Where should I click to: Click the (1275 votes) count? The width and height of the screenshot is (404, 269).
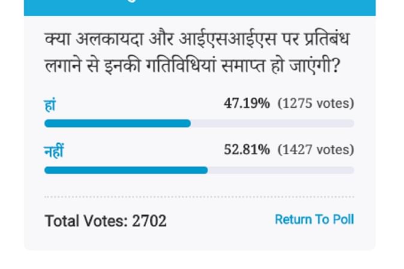[315, 104]
